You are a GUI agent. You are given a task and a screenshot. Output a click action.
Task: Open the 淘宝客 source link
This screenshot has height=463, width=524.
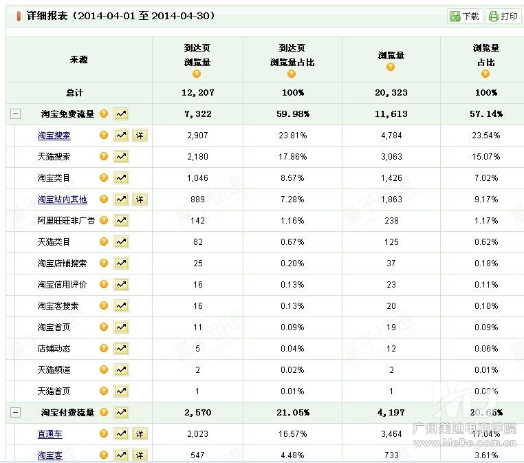(50, 455)
